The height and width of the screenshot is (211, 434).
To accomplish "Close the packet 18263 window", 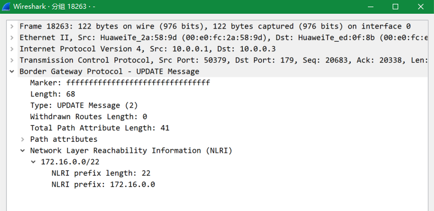I will (x=420, y=7).
